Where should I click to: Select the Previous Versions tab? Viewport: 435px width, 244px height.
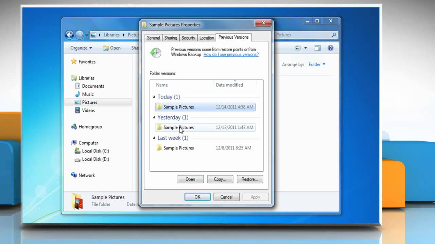click(x=233, y=37)
